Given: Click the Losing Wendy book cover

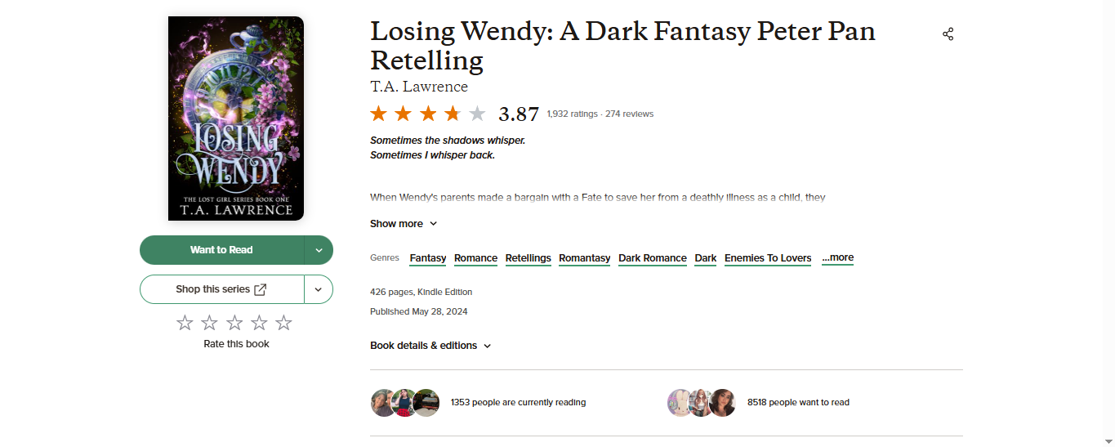Looking at the screenshot, I should click(236, 118).
